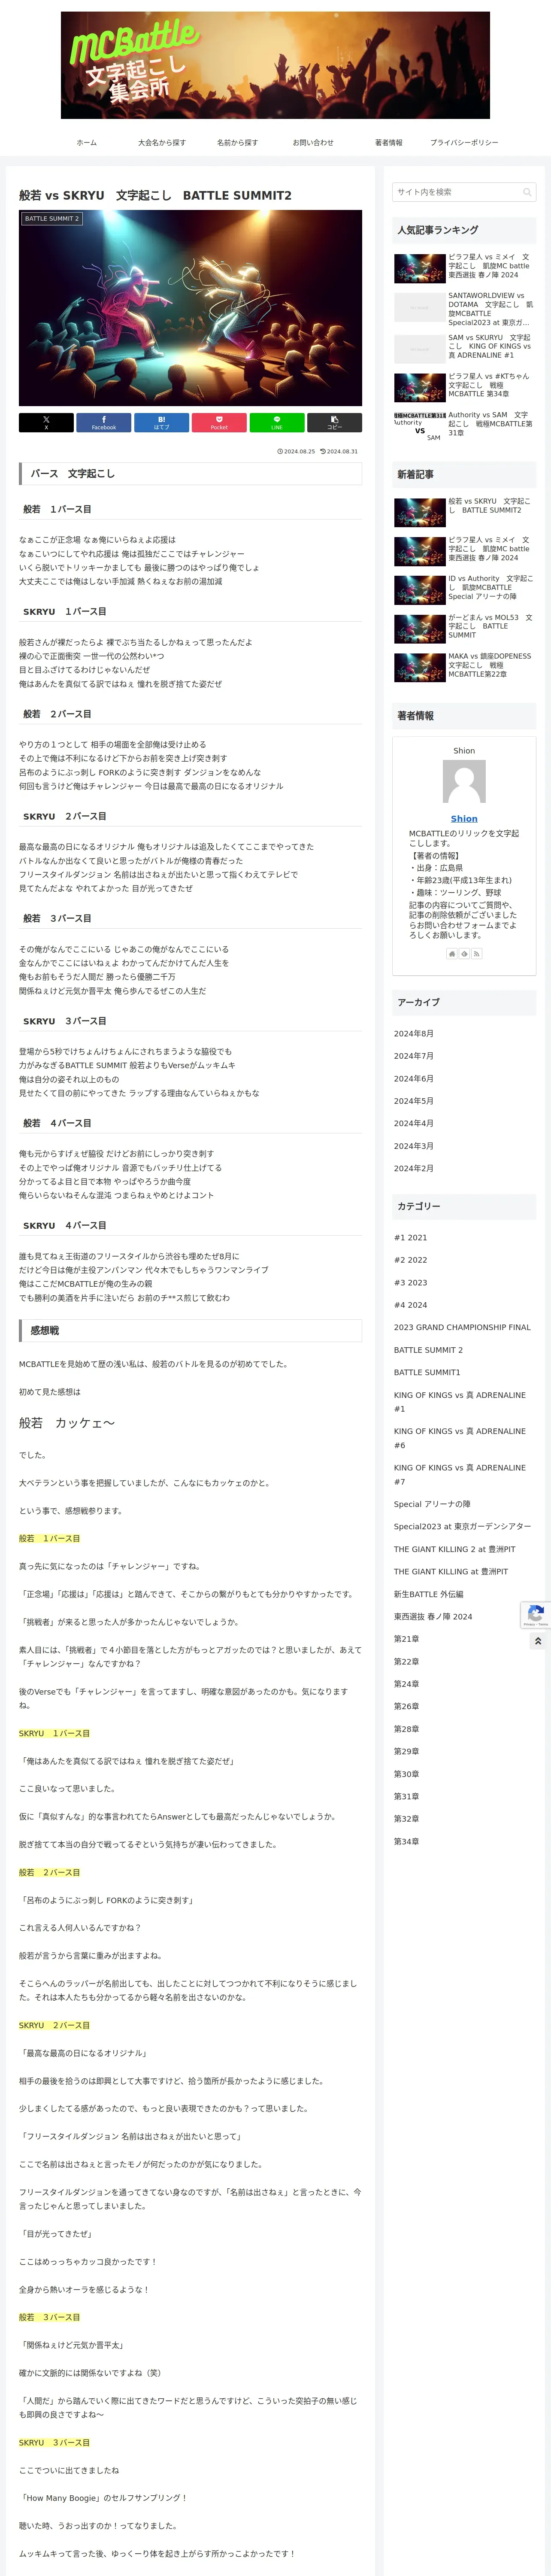Viewport: 551px width, 2576px height.
Task: Open 著者情報 menu item
Action: [x=389, y=143]
